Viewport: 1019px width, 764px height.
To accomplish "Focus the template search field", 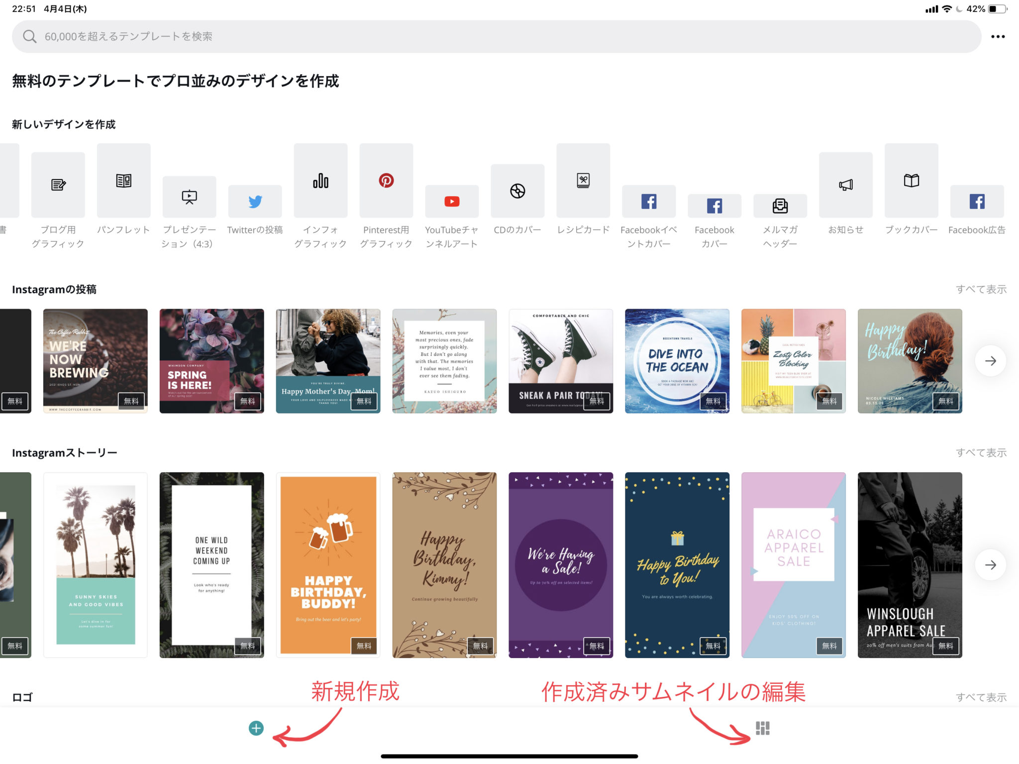I will 497,36.
